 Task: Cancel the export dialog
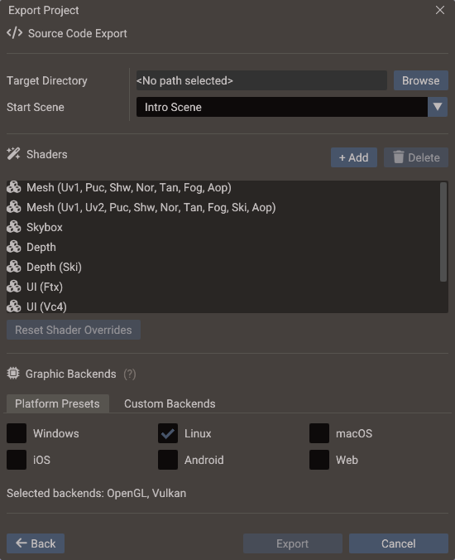pyautogui.click(x=398, y=543)
